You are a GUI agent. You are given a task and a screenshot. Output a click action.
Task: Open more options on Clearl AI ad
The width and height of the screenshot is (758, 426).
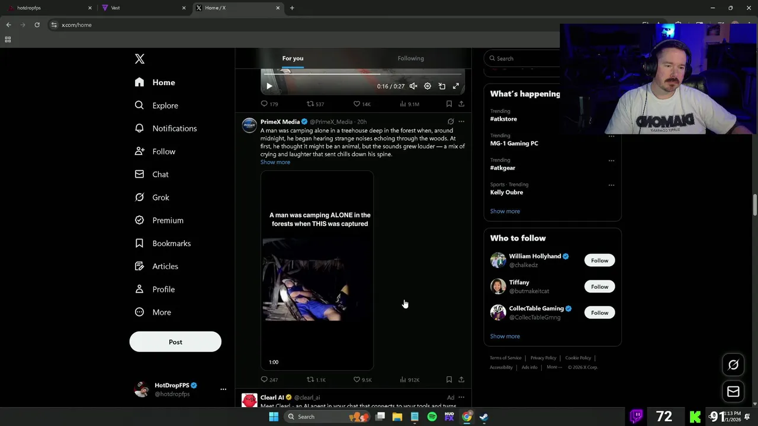click(461, 398)
